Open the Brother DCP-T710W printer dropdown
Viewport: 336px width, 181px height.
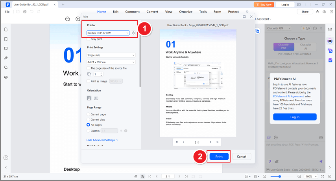(x=108, y=33)
